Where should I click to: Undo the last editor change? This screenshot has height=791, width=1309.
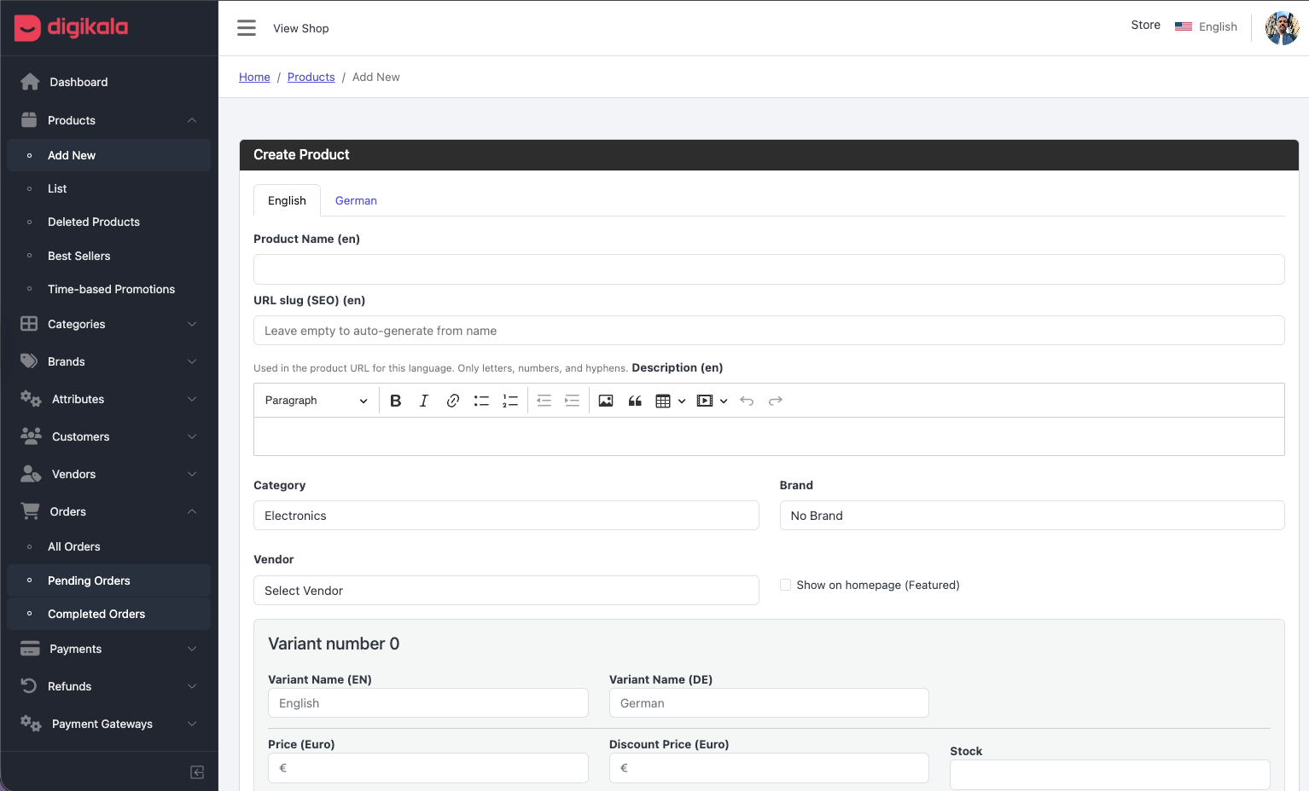tap(747, 400)
